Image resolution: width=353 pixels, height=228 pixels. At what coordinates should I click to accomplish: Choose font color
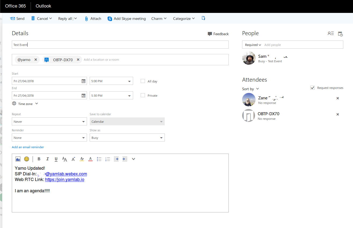point(90,159)
